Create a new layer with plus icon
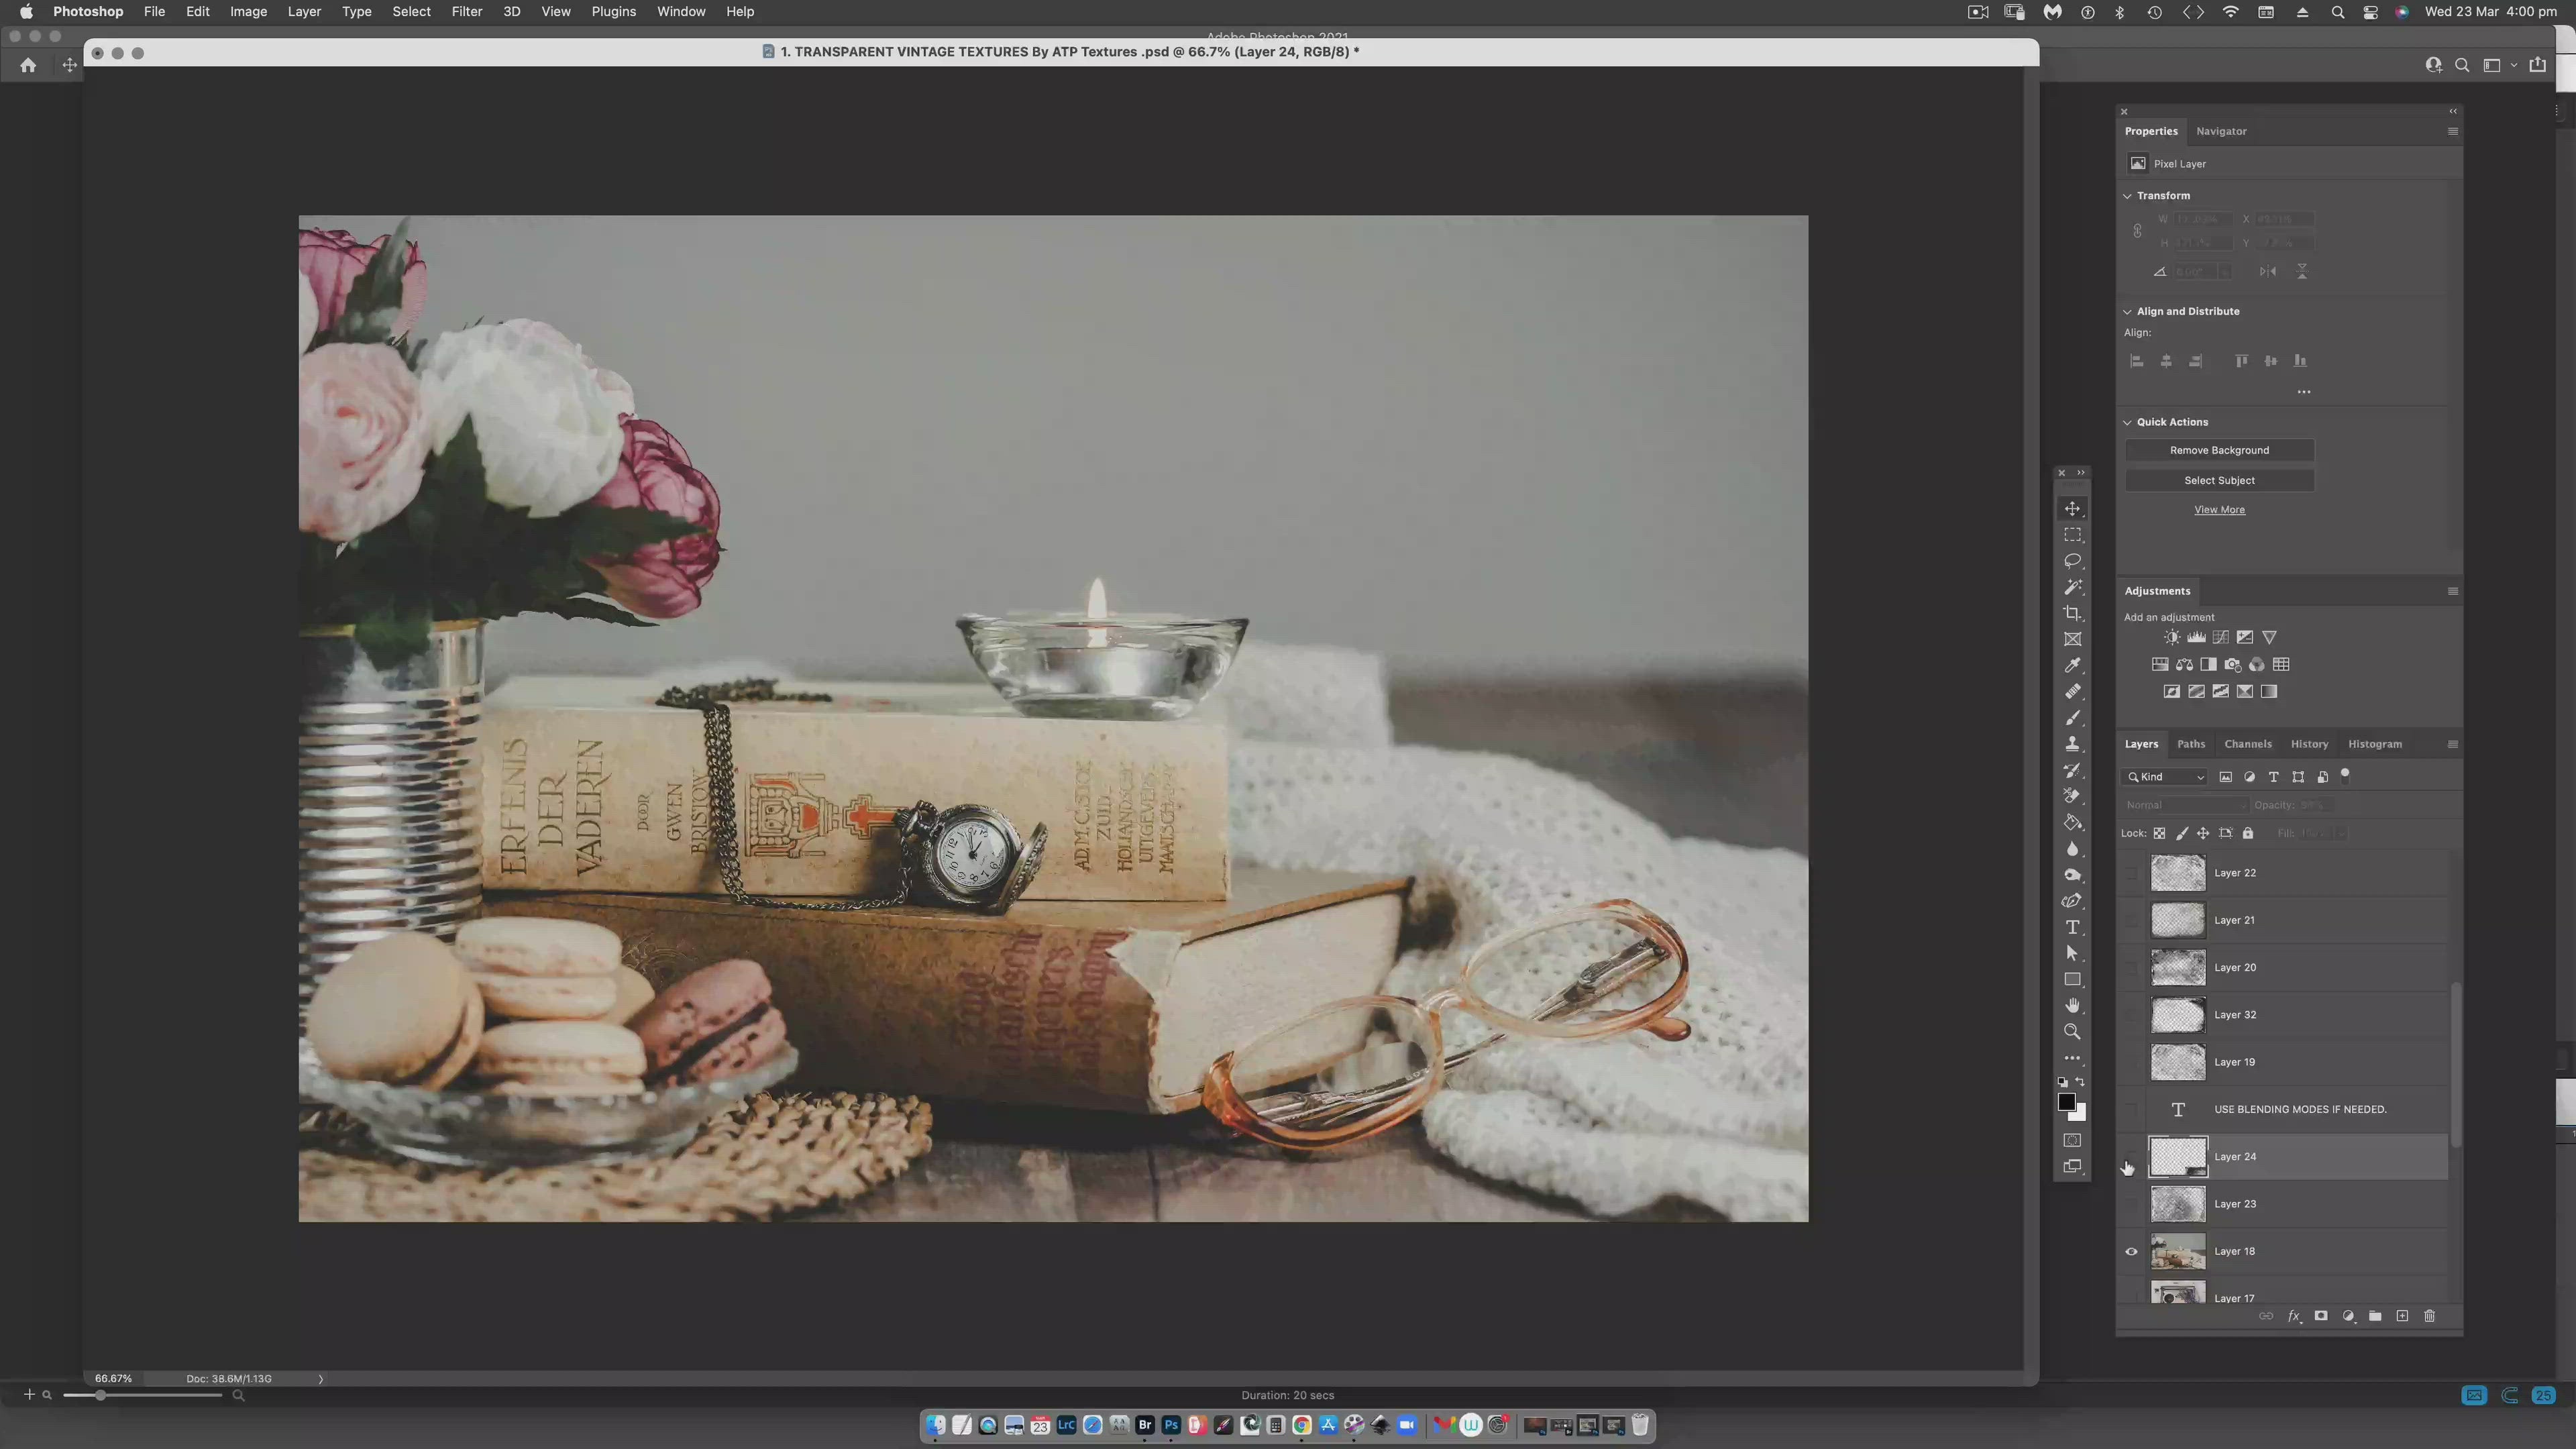The height and width of the screenshot is (1449, 2576). tap(2402, 1316)
